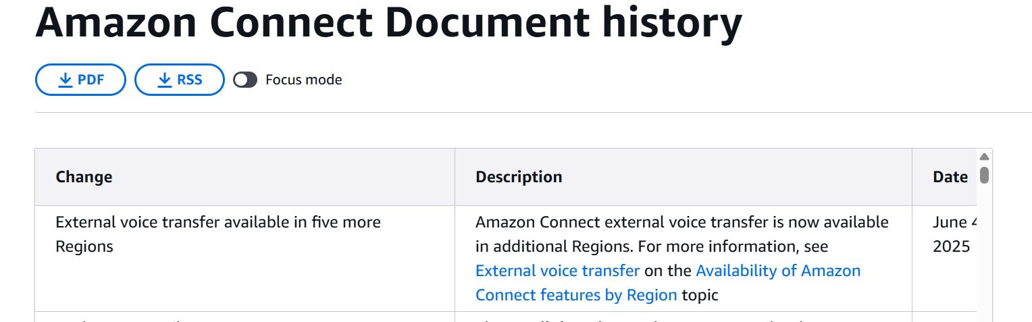Image resolution: width=1032 pixels, height=322 pixels.
Task: Click the download arrow icon beside PDF
Action: [x=66, y=80]
